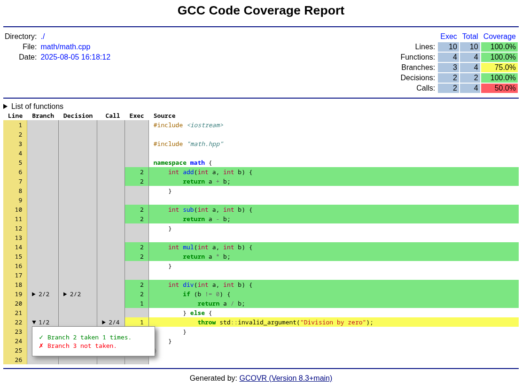522x392 pixels.
Task: Click the Lines 100.0% coverage cell
Action: click(499, 47)
